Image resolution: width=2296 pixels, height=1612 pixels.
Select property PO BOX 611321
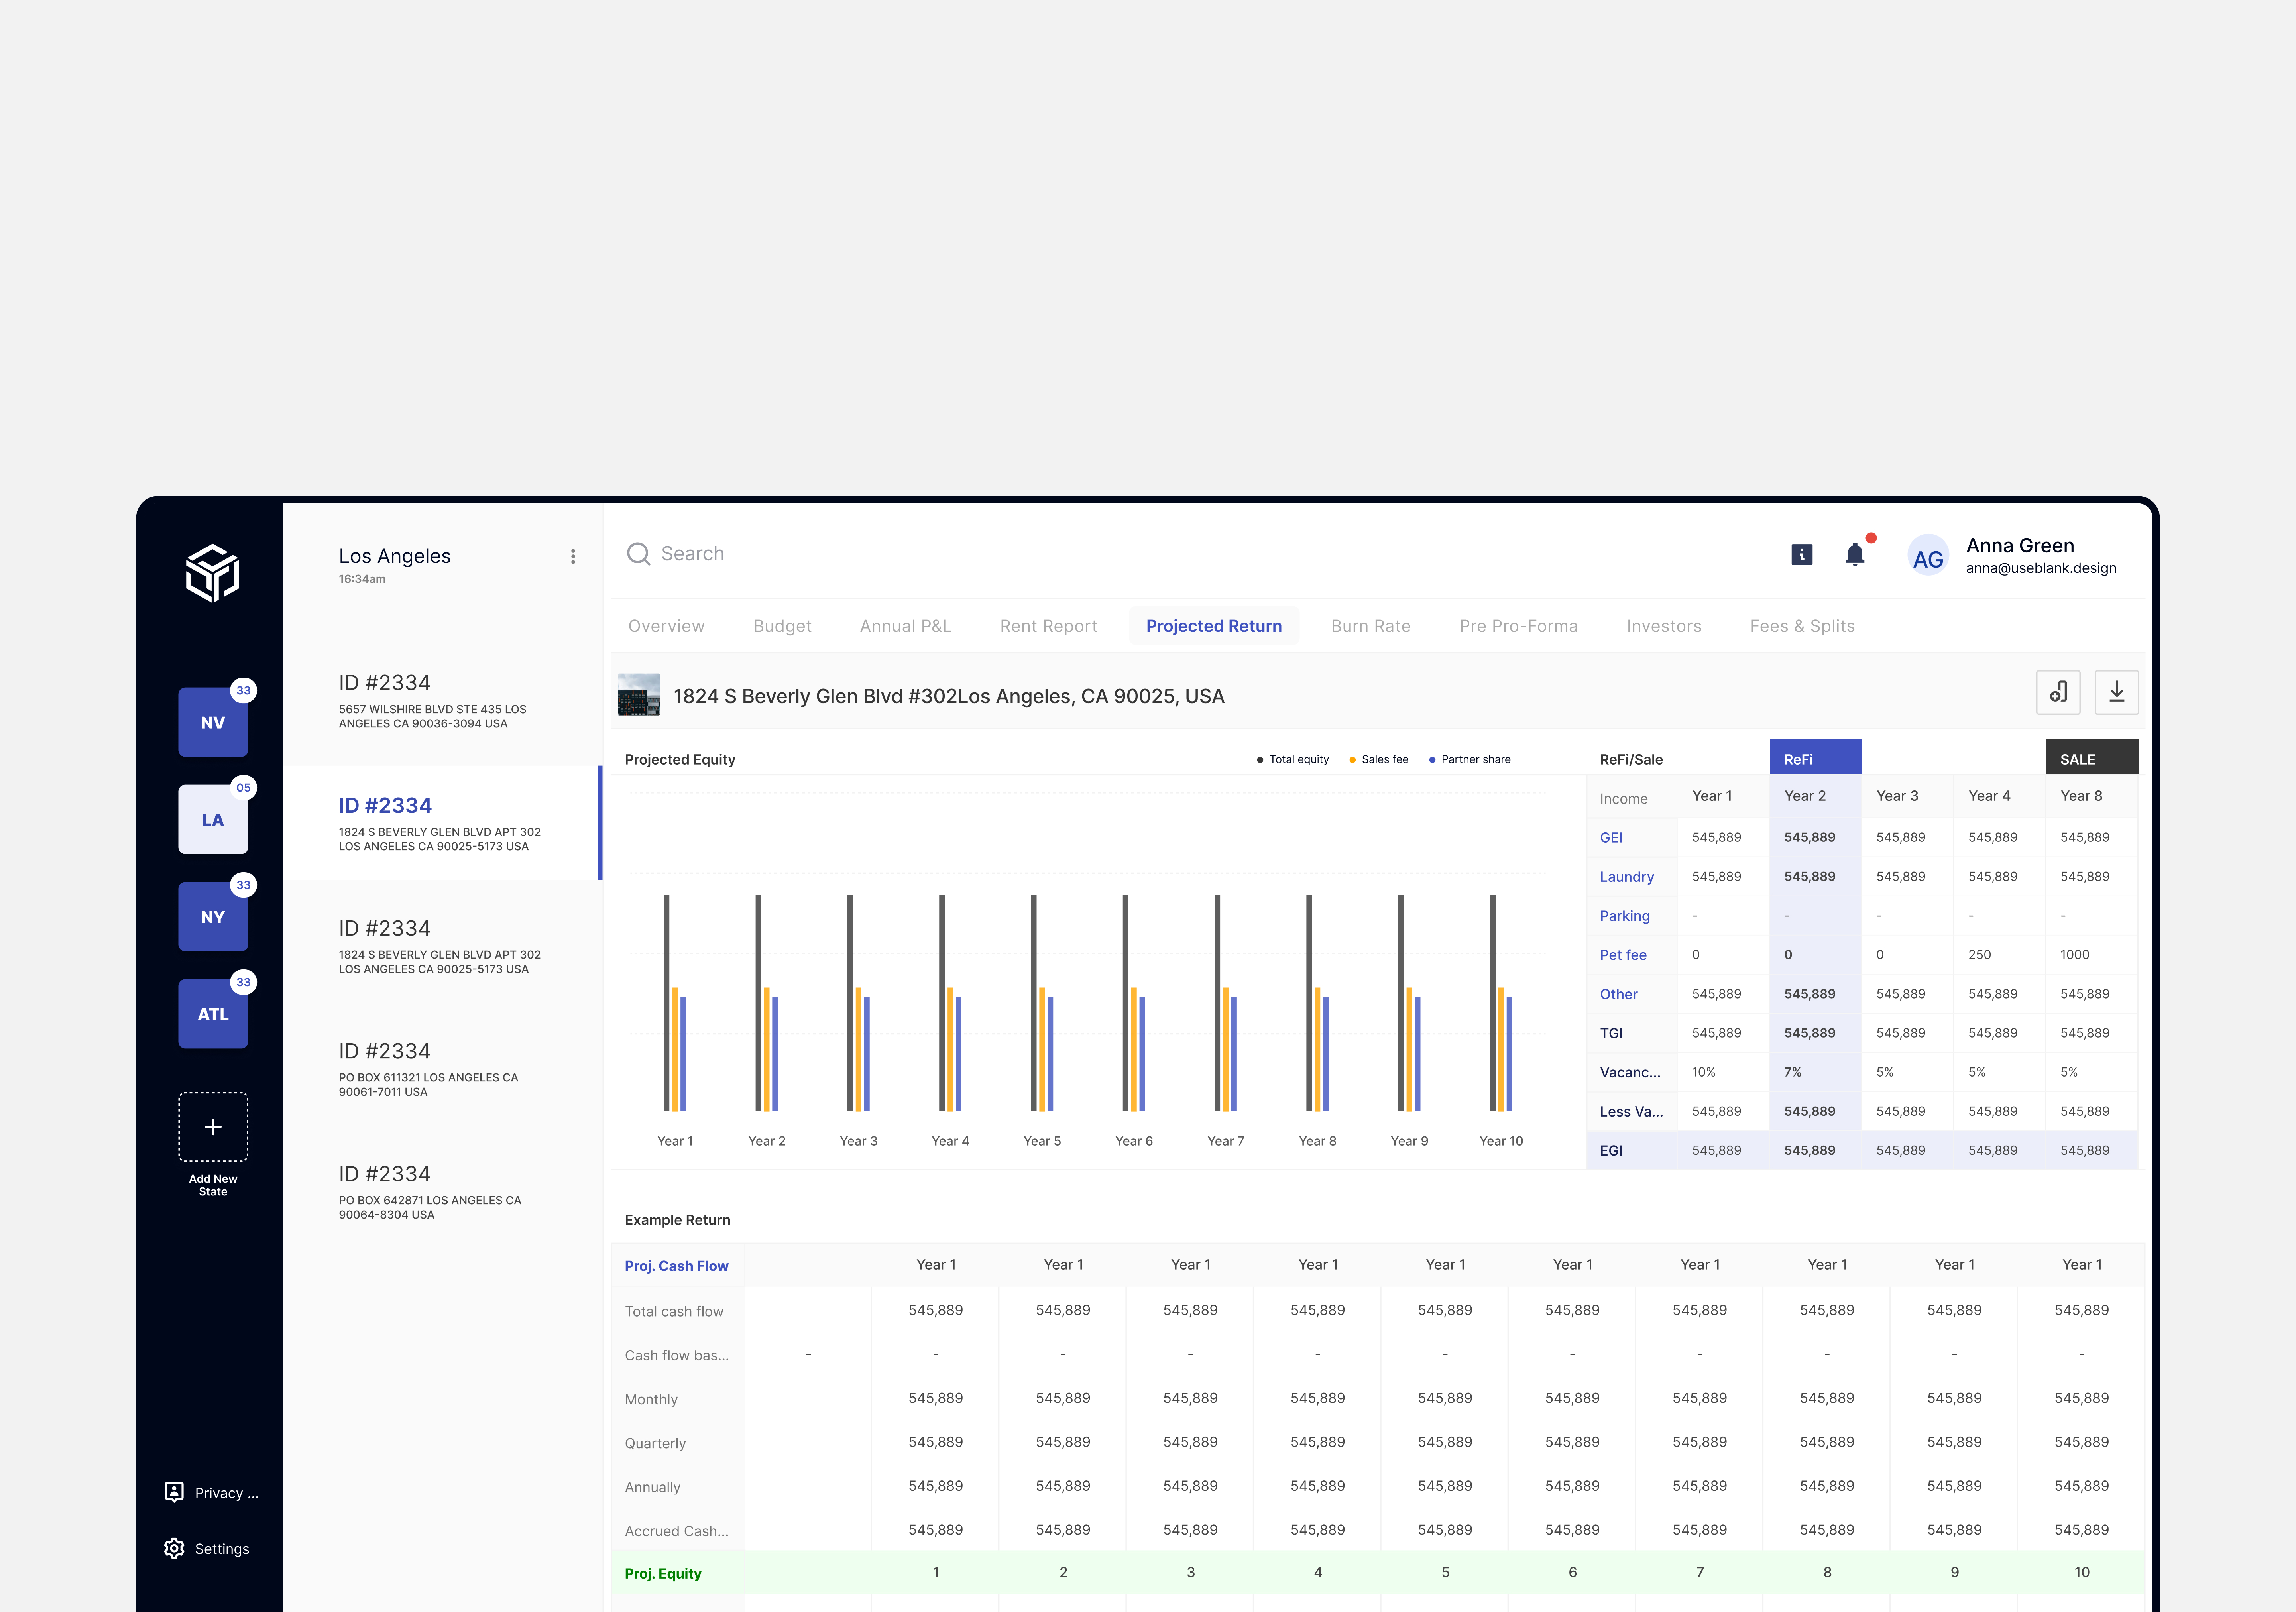[x=442, y=1069]
